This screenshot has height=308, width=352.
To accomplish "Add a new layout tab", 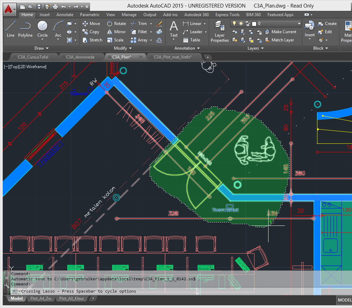I will click(93, 298).
